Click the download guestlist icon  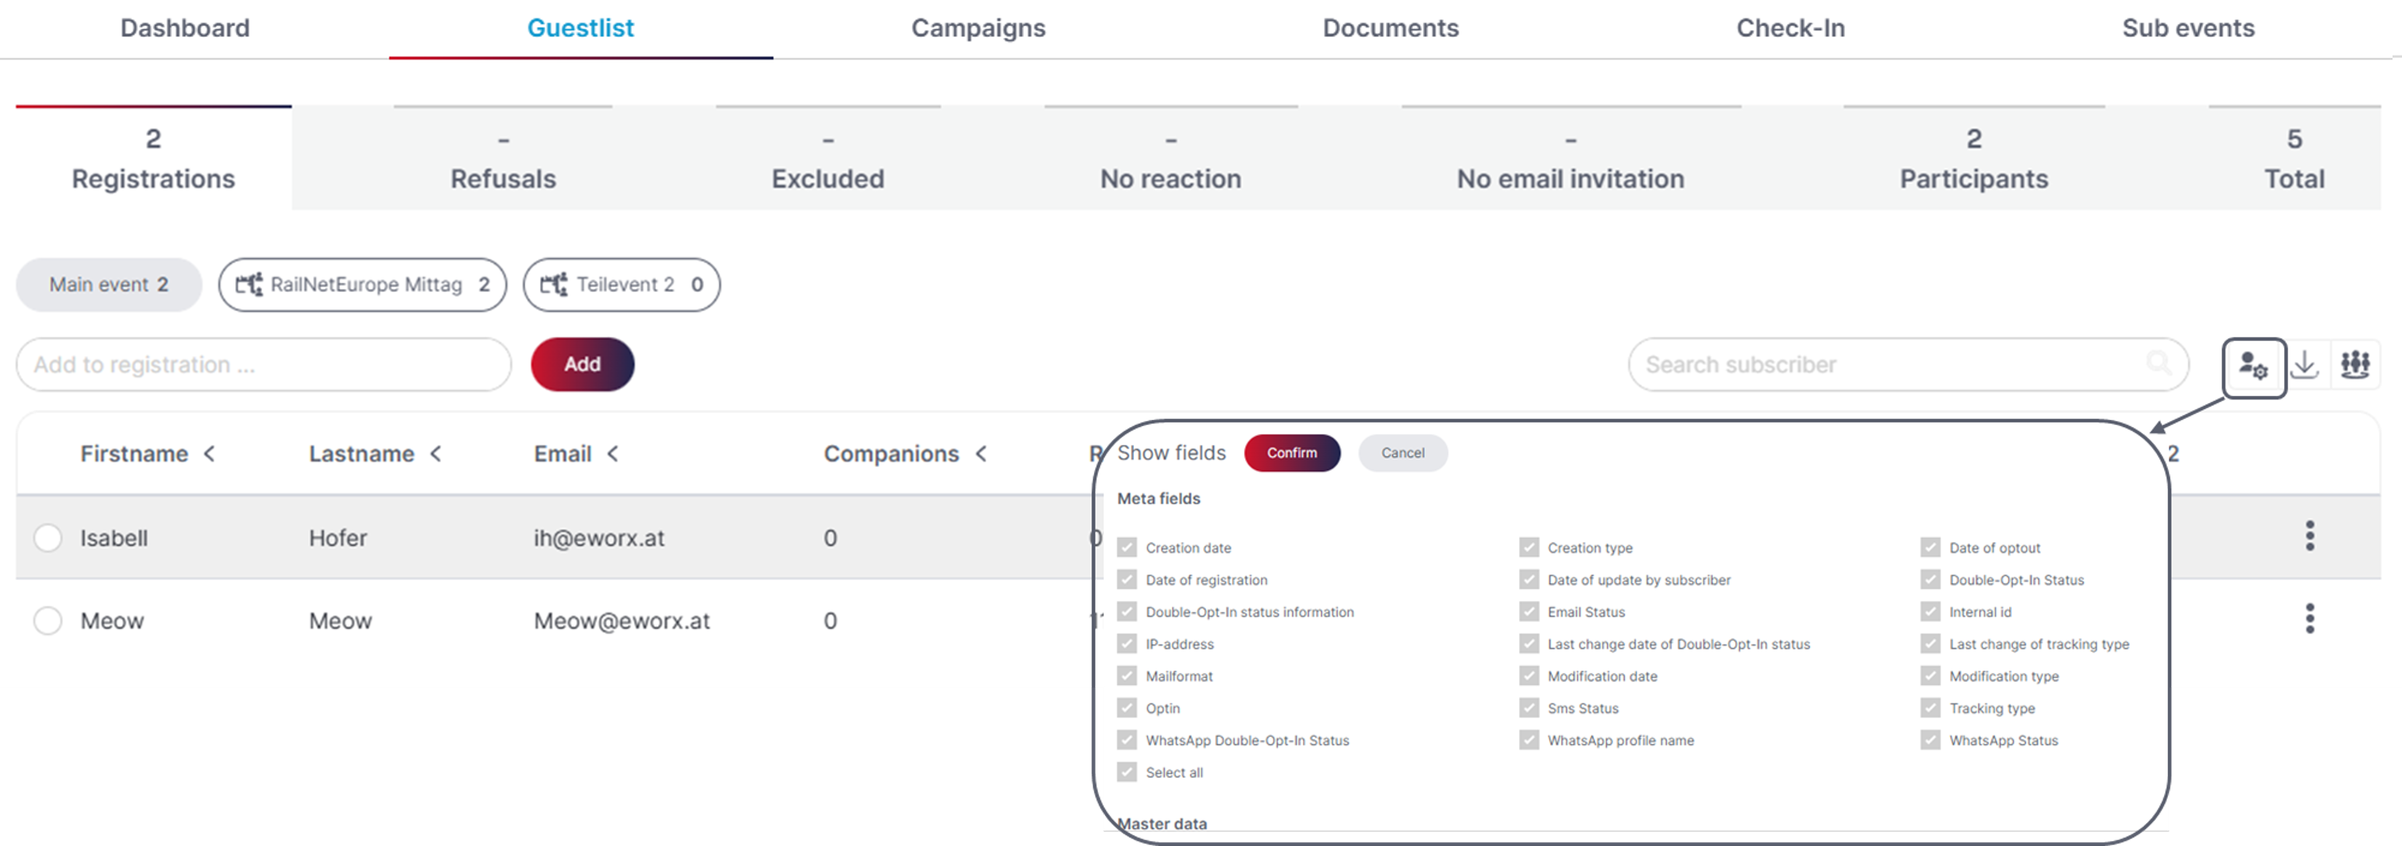click(2304, 364)
